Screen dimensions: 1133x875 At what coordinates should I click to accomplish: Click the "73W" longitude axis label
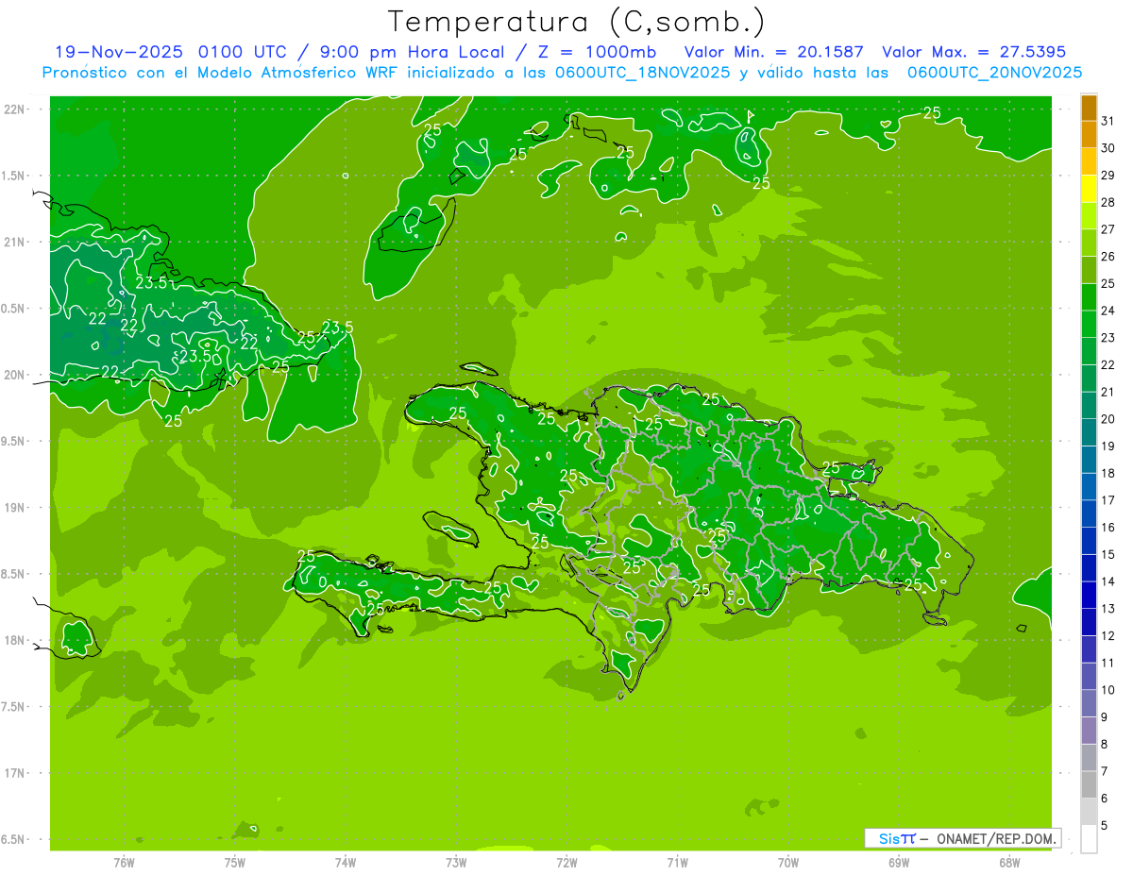456,863
